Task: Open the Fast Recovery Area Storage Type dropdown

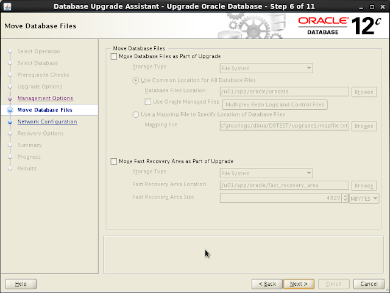Action: click(266, 173)
